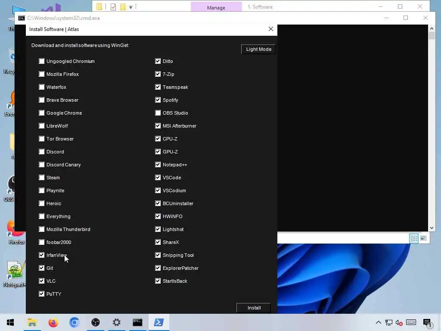Switch Explorer to details view icon
441x331 pixels.
click(414, 238)
